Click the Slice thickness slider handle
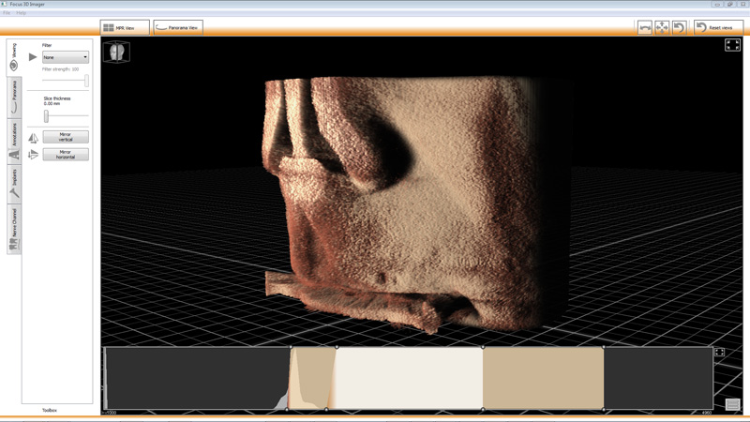This screenshot has width=750, height=422. [x=46, y=116]
